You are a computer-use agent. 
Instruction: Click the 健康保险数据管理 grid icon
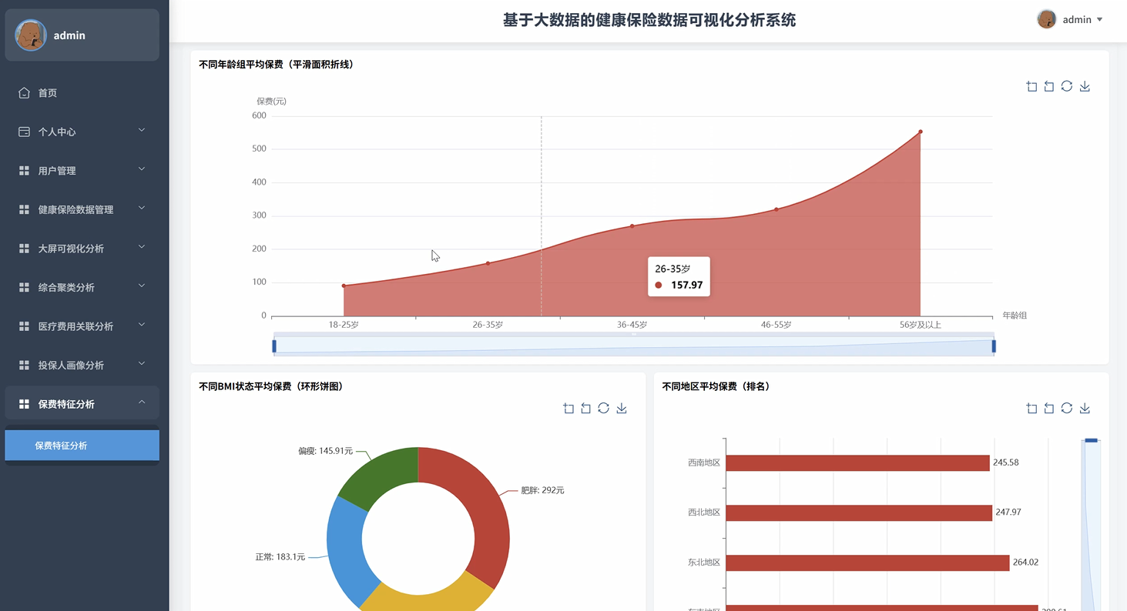[24, 209]
